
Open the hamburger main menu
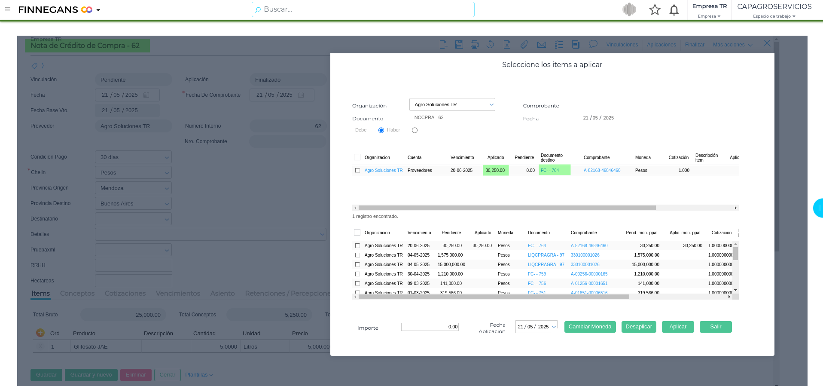[8, 9]
